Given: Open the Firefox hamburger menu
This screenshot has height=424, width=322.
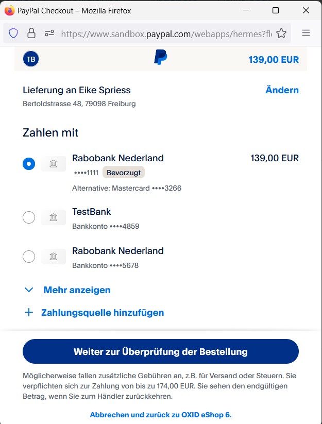Looking at the screenshot, I should 306,33.
